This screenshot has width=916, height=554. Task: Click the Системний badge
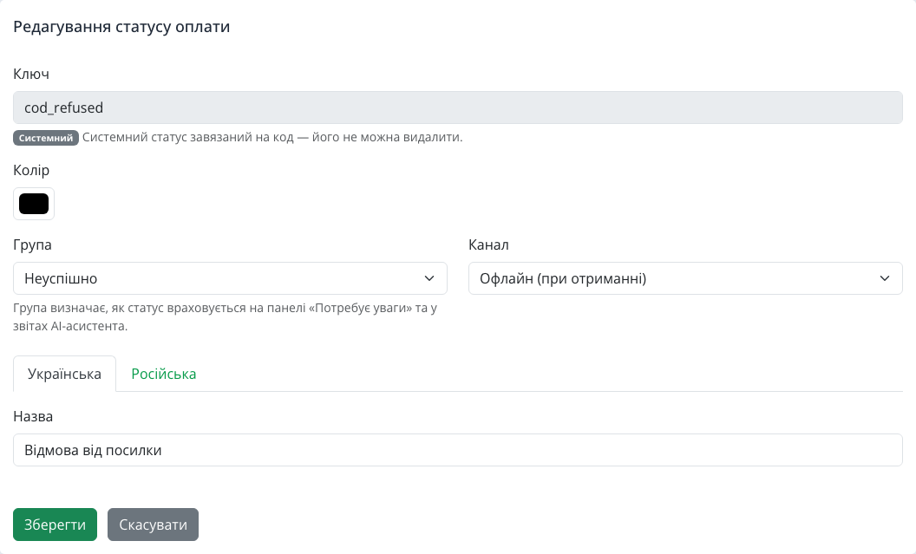(x=46, y=138)
